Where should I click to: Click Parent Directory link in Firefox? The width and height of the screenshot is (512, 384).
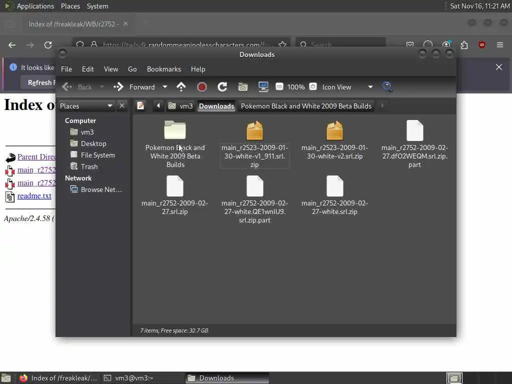(x=36, y=156)
